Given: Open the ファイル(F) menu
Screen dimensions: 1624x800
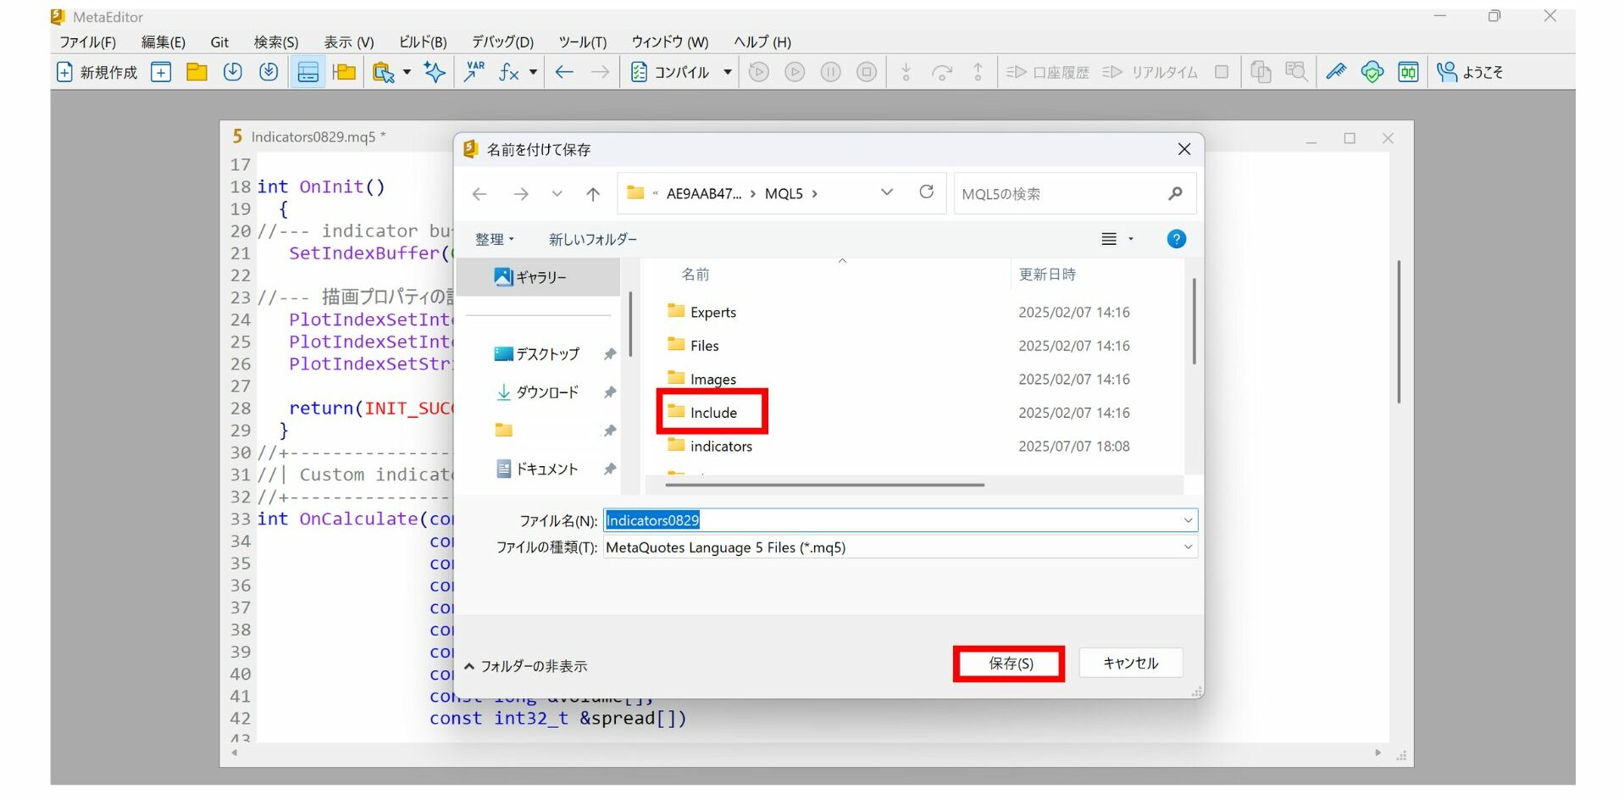Looking at the screenshot, I should tap(87, 42).
